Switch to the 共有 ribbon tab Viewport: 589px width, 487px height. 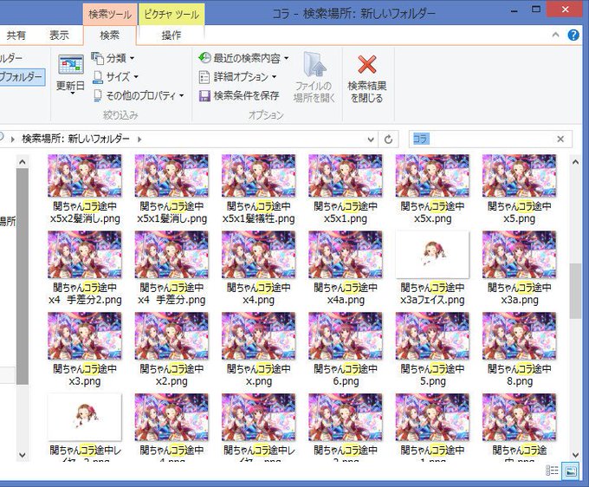(16, 36)
